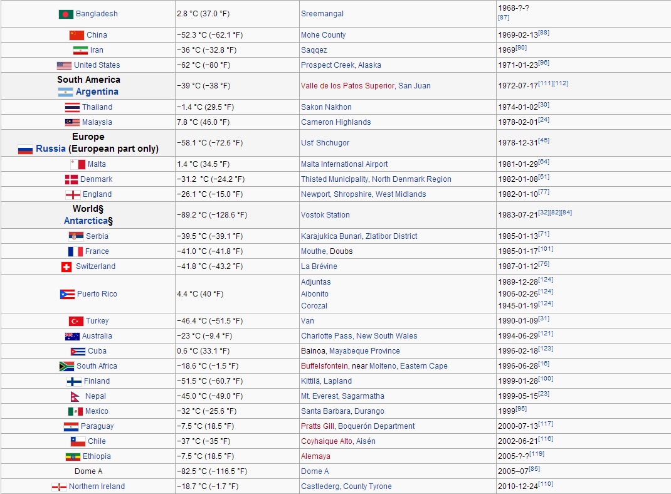Click the Switzerland flag icon
This screenshot has width=671, height=494.
(66, 267)
